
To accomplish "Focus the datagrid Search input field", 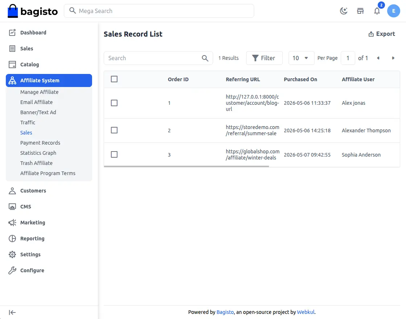I will 158,58.
